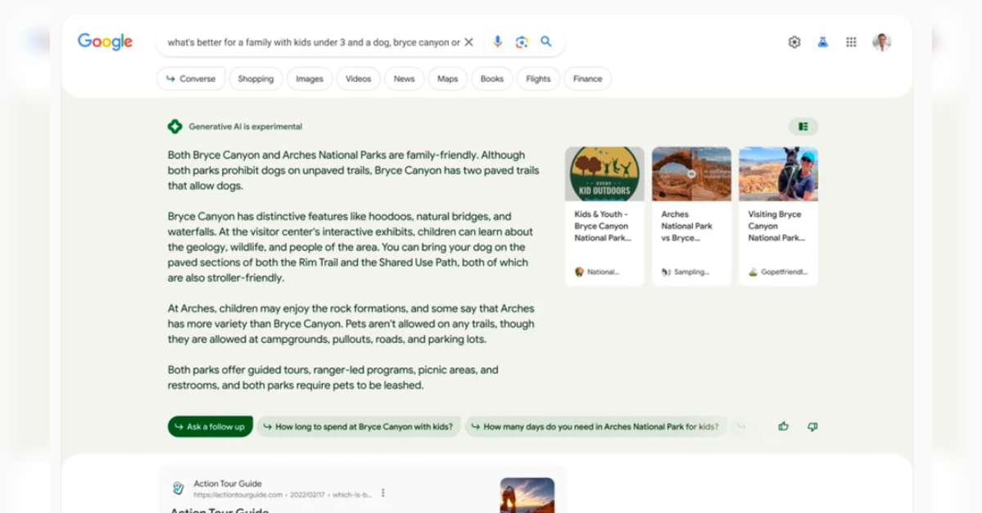The image size is (982, 513).
Task: Open the Action Tour Guide result options
Action: (x=382, y=493)
